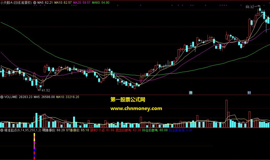Click the volume MA10: 33216.20 readout
This screenshot has width=270, height=160.
point(68,97)
